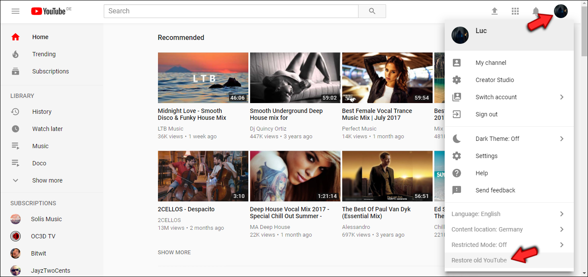Screen dimensions: 588x277
Task: Click the Send feedback icon
Action: click(457, 190)
